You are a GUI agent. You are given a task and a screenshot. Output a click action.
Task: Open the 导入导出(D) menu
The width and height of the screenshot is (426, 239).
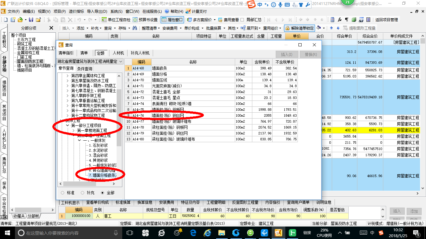pyautogui.click(x=97, y=11)
